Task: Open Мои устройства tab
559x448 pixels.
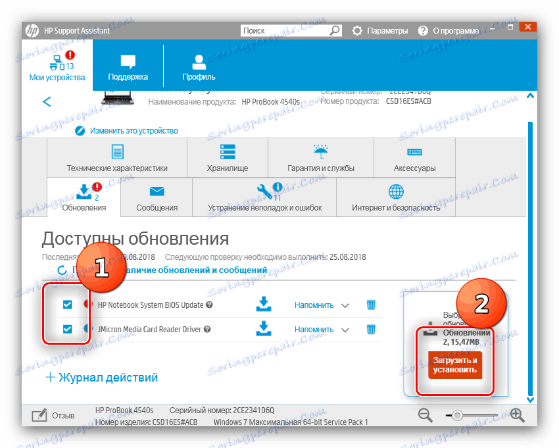Action: point(57,65)
